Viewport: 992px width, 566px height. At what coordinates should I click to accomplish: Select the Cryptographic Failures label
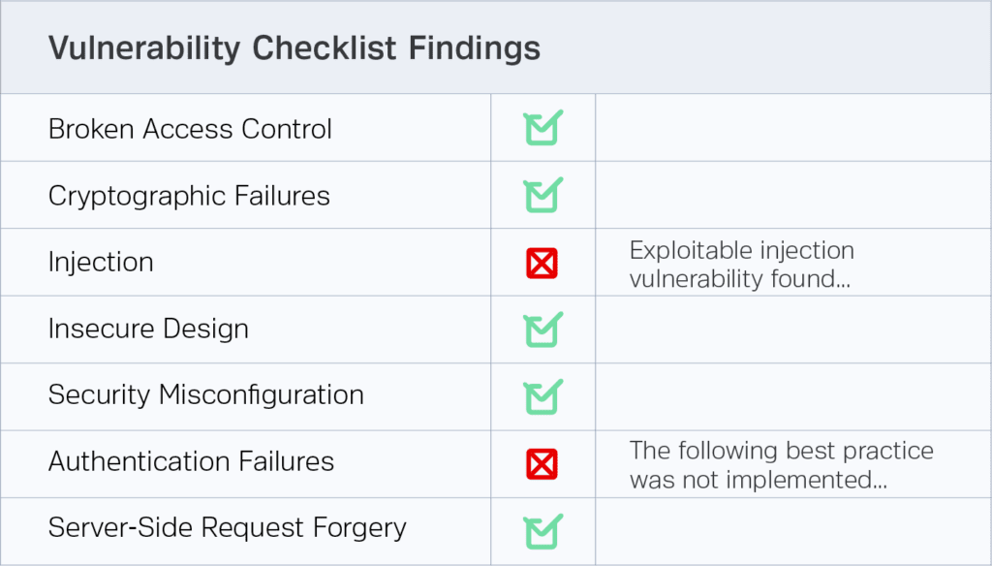[189, 196]
